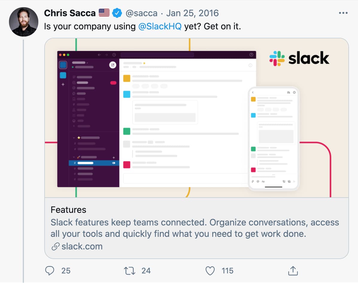Click the American flag emoji

[104, 13]
